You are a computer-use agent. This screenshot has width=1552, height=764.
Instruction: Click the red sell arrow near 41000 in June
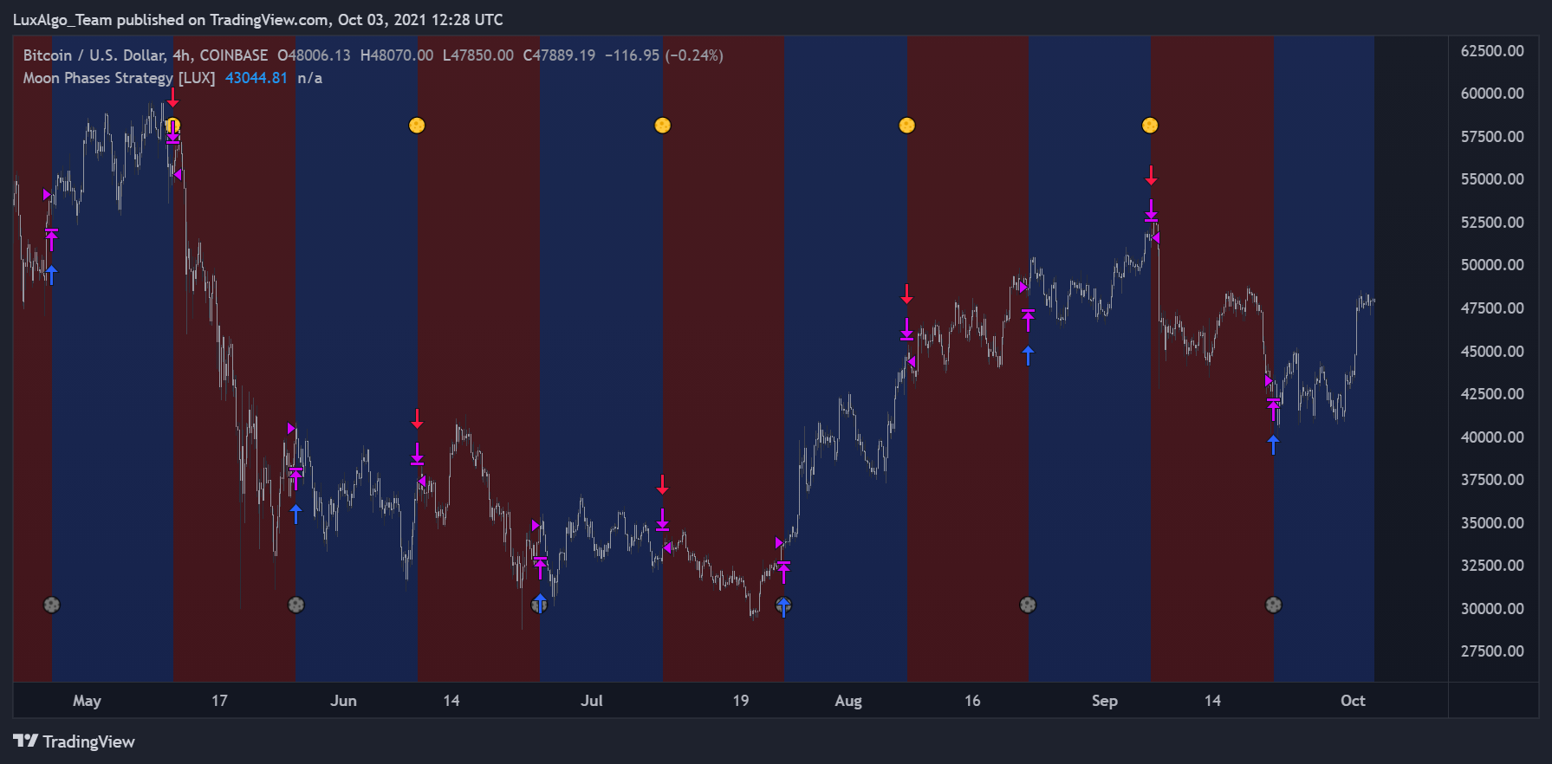417,419
